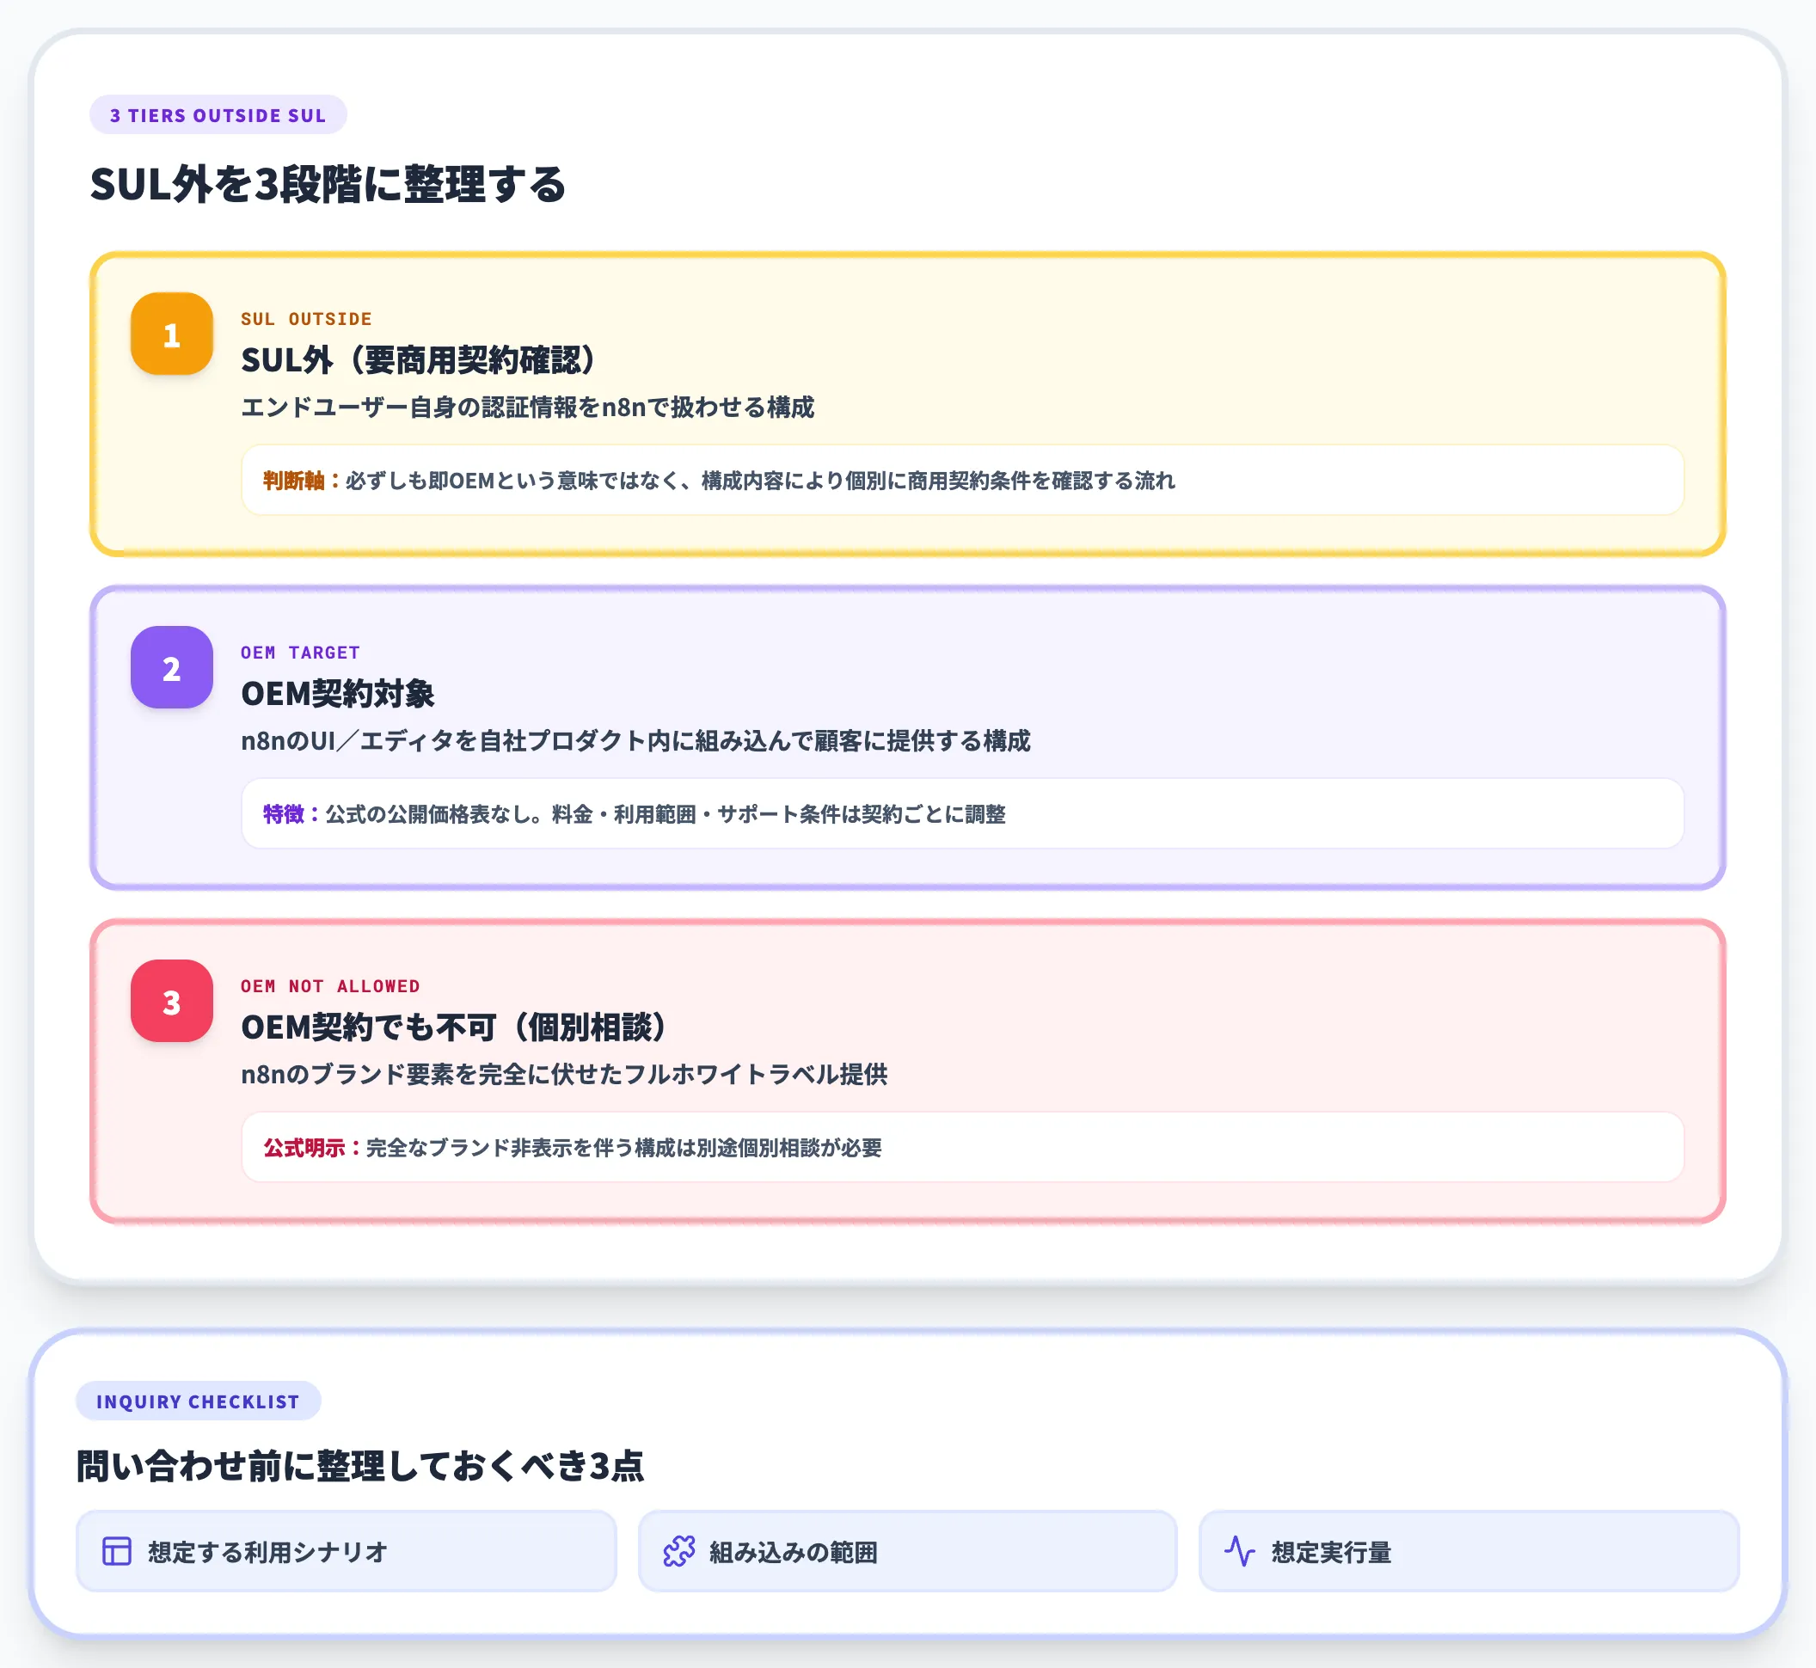The width and height of the screenshot is (1816, 1668).
Task: Click the 特徴 note box
Action: [962, 814]
